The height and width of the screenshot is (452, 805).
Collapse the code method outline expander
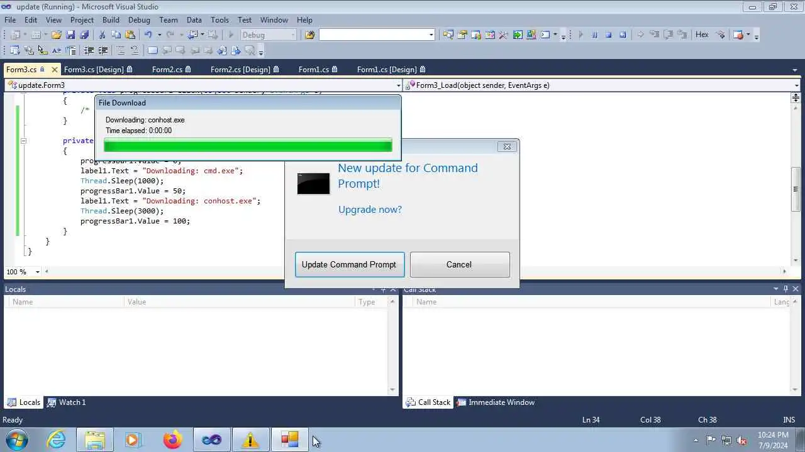pos(23,141)
